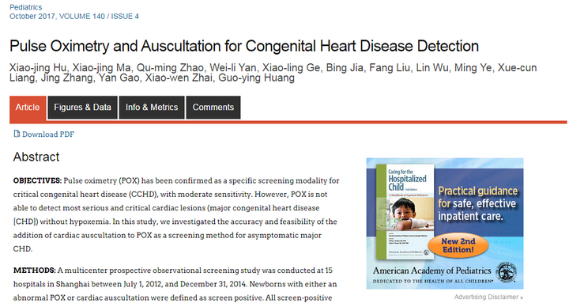Click the Practical guidance ad banner text
Image resolution: width=569 pixels, height=303 pixels.
click(477, 203)
